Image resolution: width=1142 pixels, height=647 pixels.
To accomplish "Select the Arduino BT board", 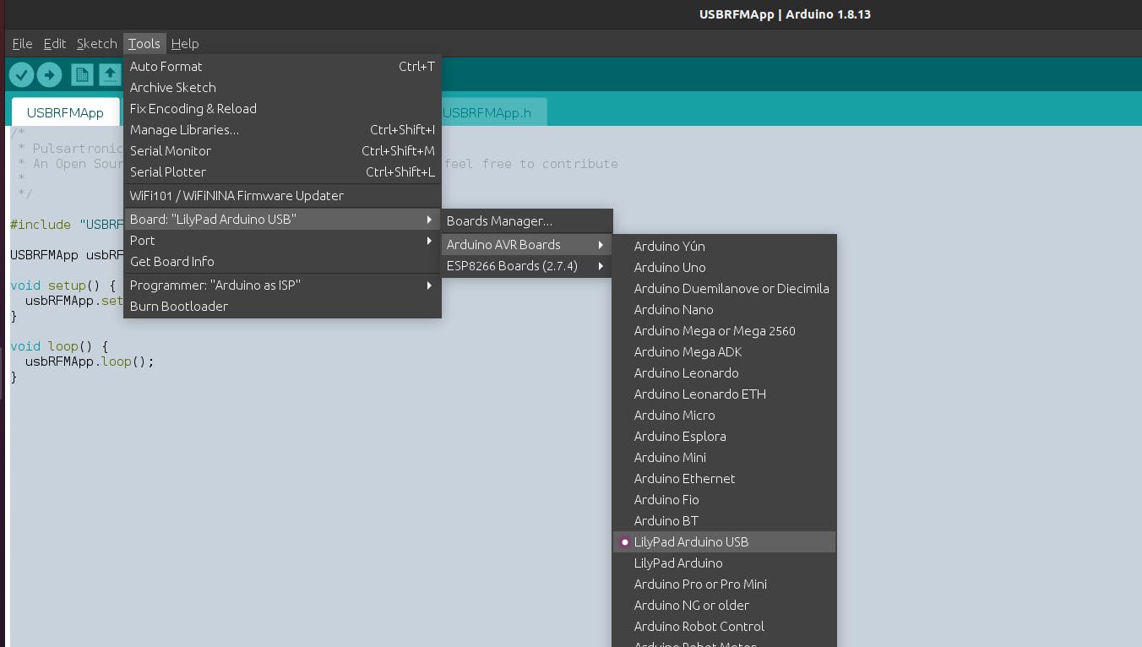I will click(x=725, y=521).
